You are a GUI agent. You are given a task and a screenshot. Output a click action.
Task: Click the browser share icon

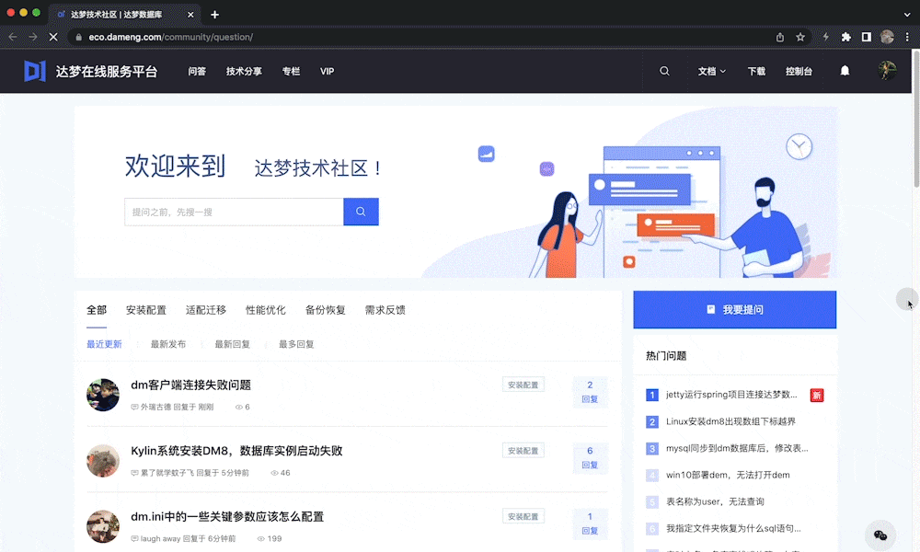click(780, 37)
